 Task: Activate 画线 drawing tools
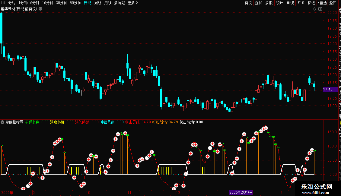click(x=290, y=3)
